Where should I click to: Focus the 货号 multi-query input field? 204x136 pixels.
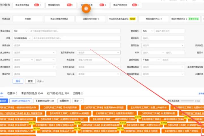(x=76, y=38)
